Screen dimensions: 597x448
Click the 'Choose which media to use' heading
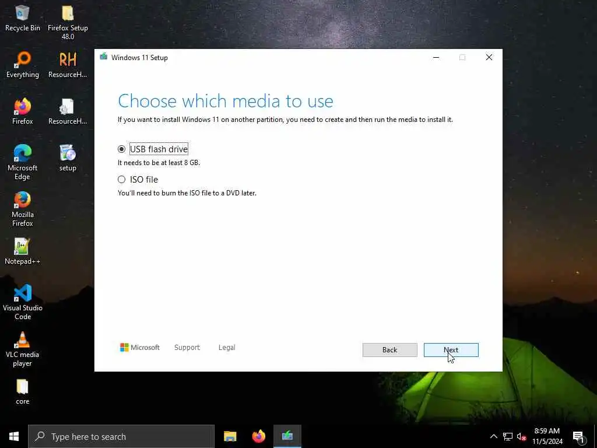pyautogui.click(x=226, y=101)
